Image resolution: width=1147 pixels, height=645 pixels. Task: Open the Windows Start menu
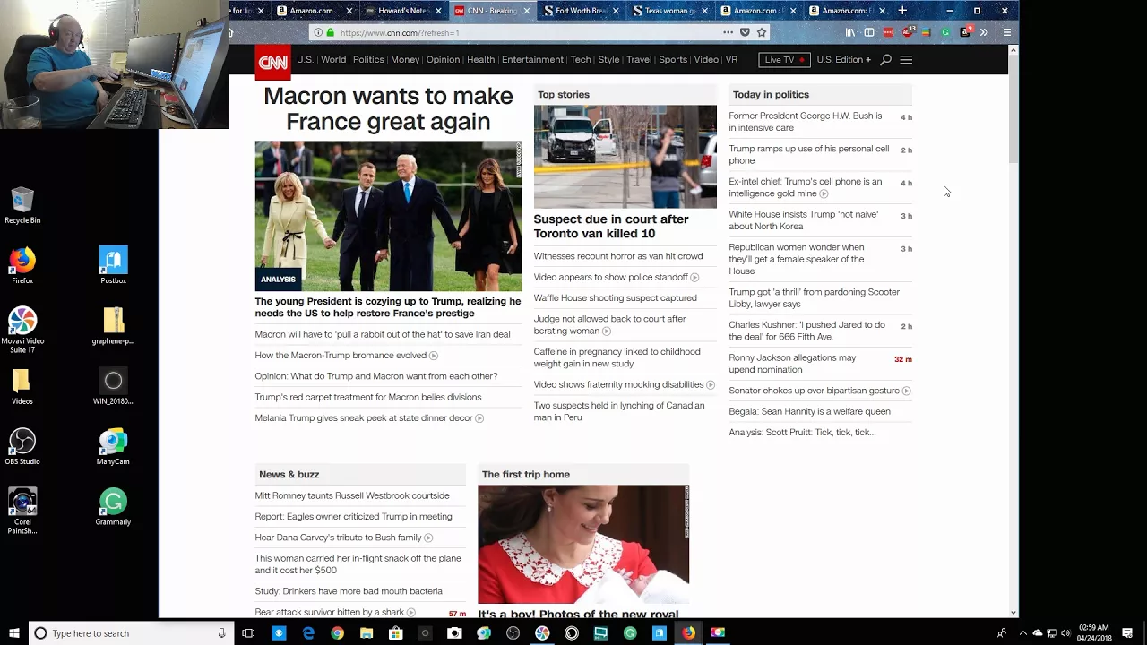pos(13,633)
